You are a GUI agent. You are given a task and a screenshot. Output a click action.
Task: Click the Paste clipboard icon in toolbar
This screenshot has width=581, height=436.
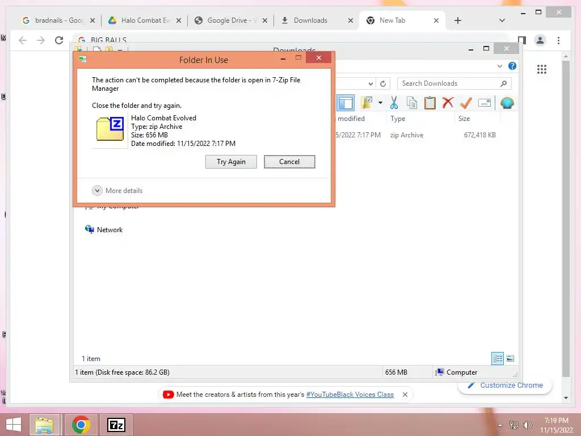[x=430, y=103]
